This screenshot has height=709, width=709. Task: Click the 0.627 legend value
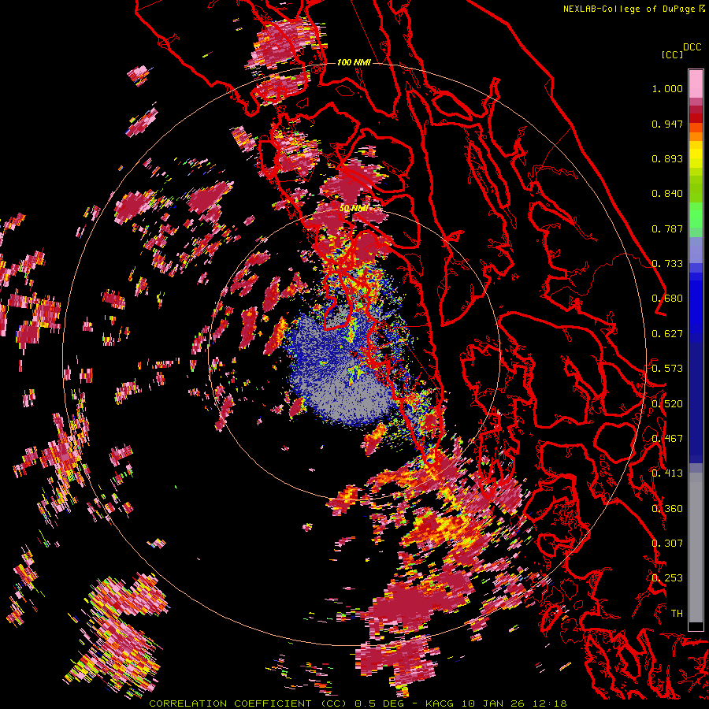coord(667,334)
